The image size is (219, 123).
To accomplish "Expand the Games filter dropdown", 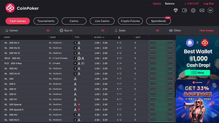I will (x=27, y=30).
